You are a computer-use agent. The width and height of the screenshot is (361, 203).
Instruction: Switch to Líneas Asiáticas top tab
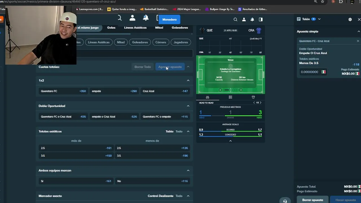135,28
